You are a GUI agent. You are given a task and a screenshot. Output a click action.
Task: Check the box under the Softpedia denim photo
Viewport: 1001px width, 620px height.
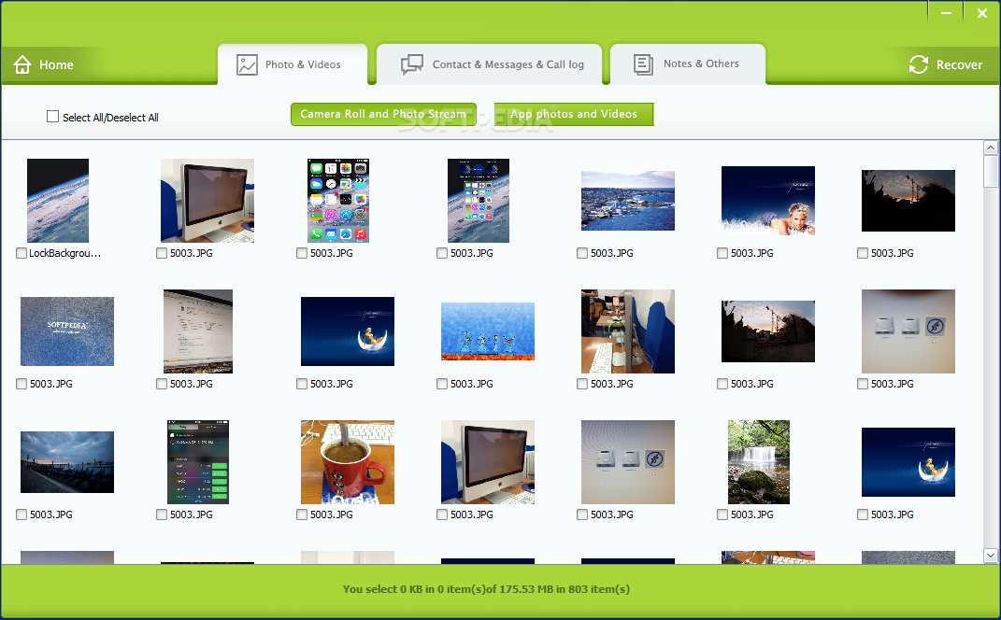coord(21,384)
